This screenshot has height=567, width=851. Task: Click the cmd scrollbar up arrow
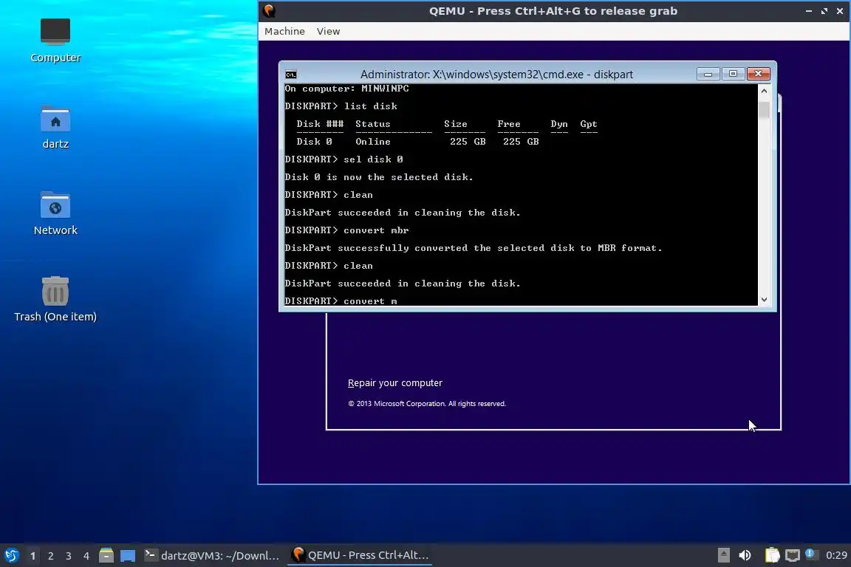coord(764,91)
